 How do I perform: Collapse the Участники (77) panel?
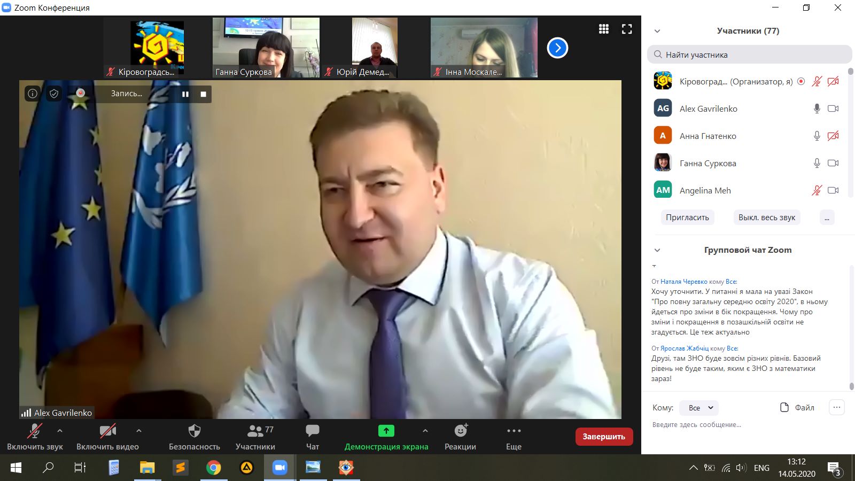657,31
